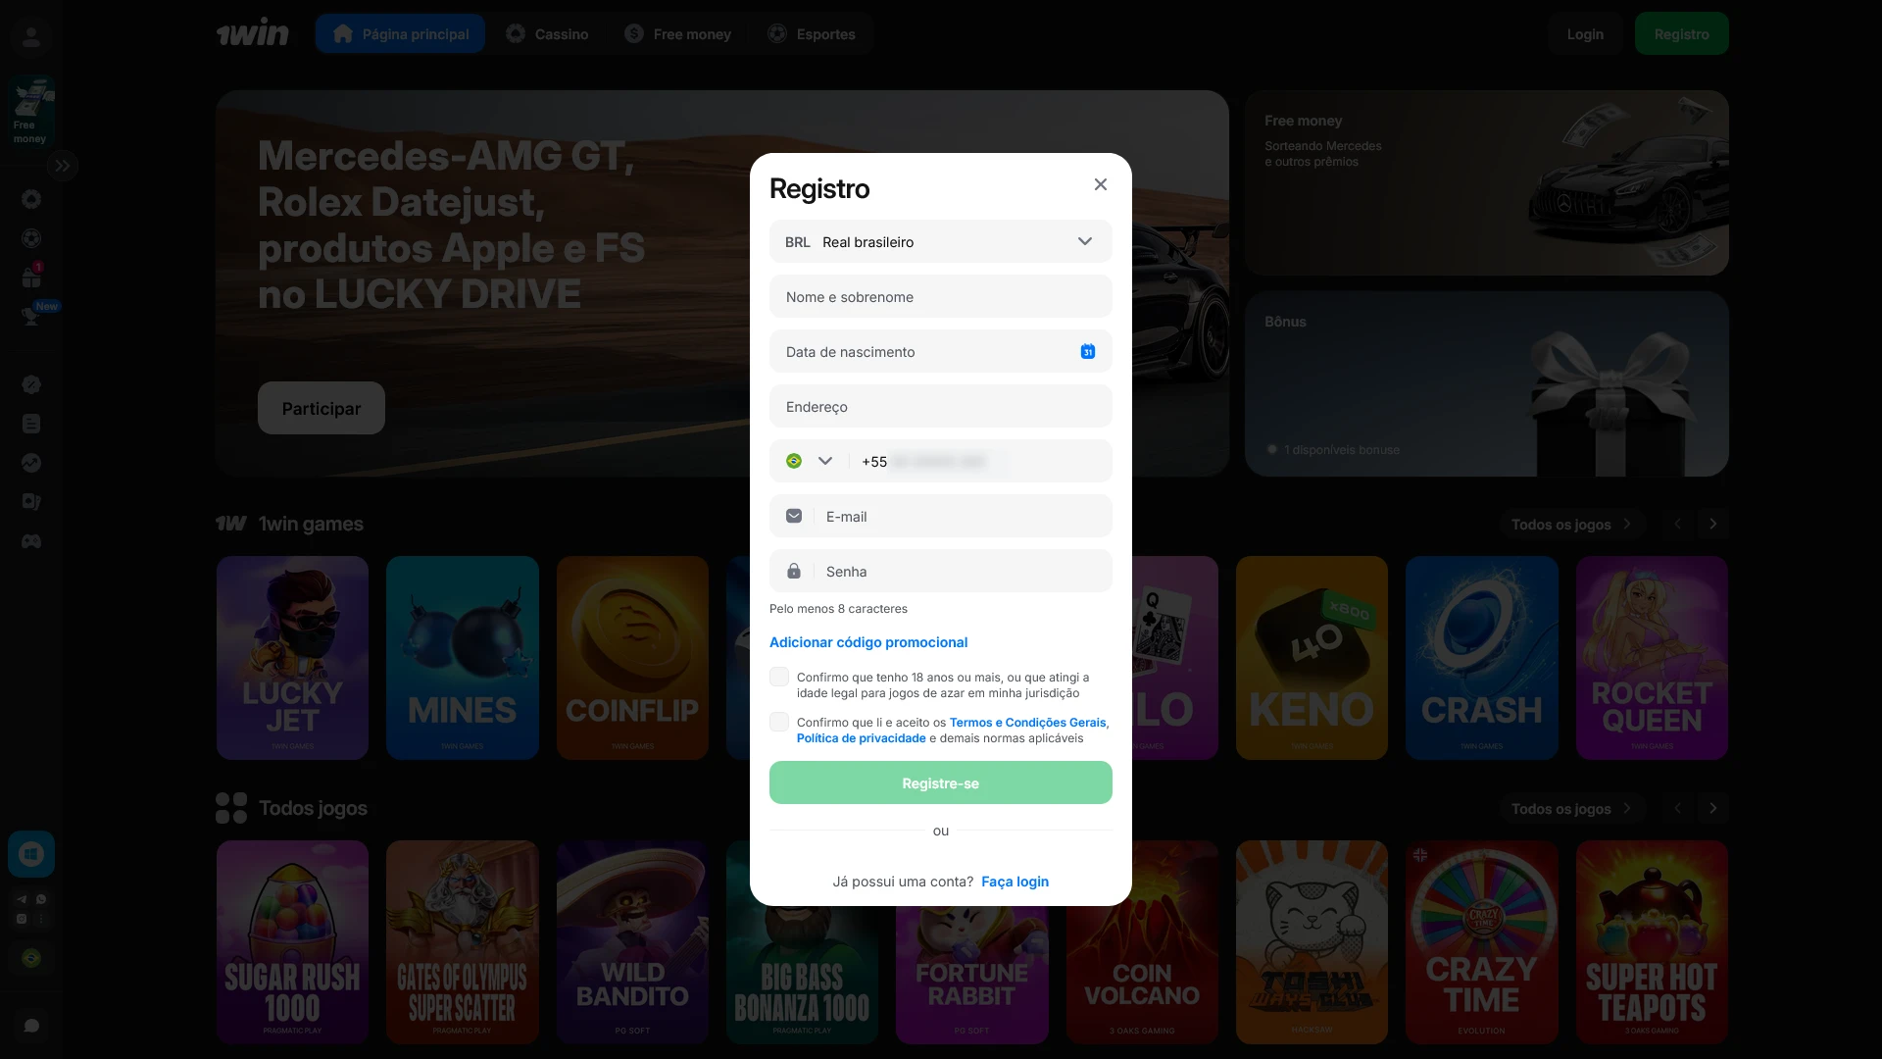Image resolution: width=1882 pixels, height=1059 pixels.
Task: Click the Windows app download button
Action: pos(31,854)
